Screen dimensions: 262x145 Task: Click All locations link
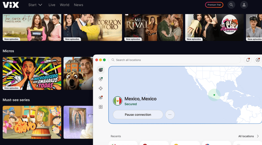pos(246,136)
